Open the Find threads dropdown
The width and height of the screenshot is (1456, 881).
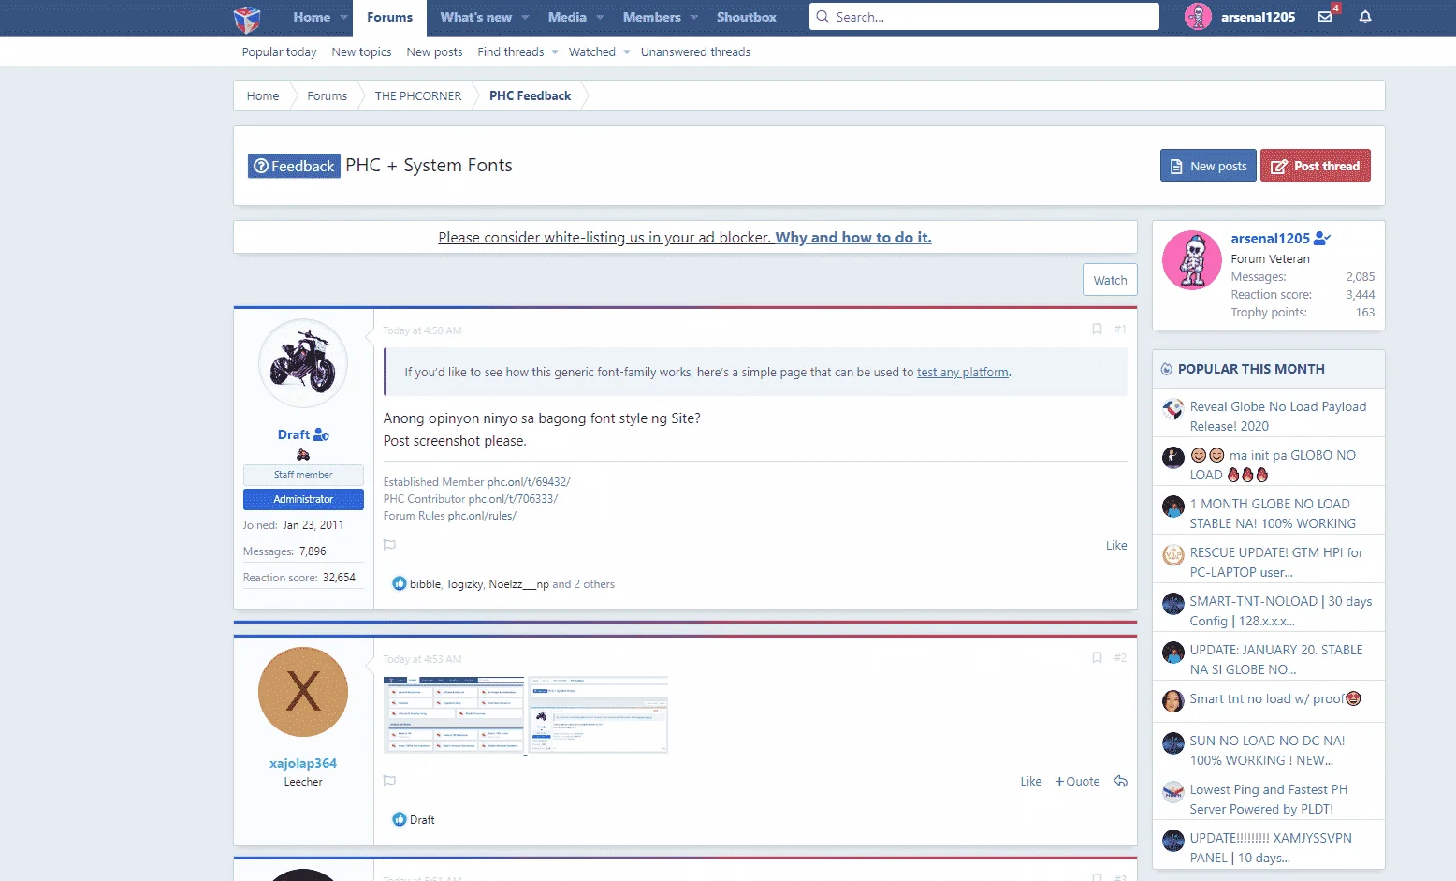555,52
